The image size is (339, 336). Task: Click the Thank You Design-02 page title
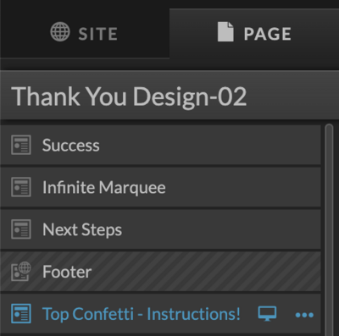coord(129,96)
